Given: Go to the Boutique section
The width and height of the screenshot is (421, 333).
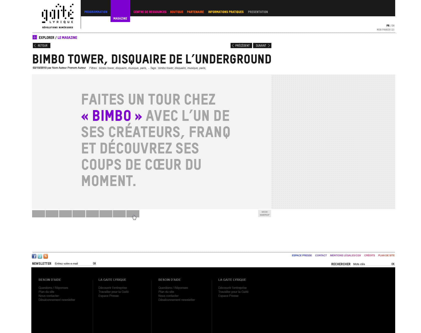Looking at the screenshot, I should [x=177, y=12].
